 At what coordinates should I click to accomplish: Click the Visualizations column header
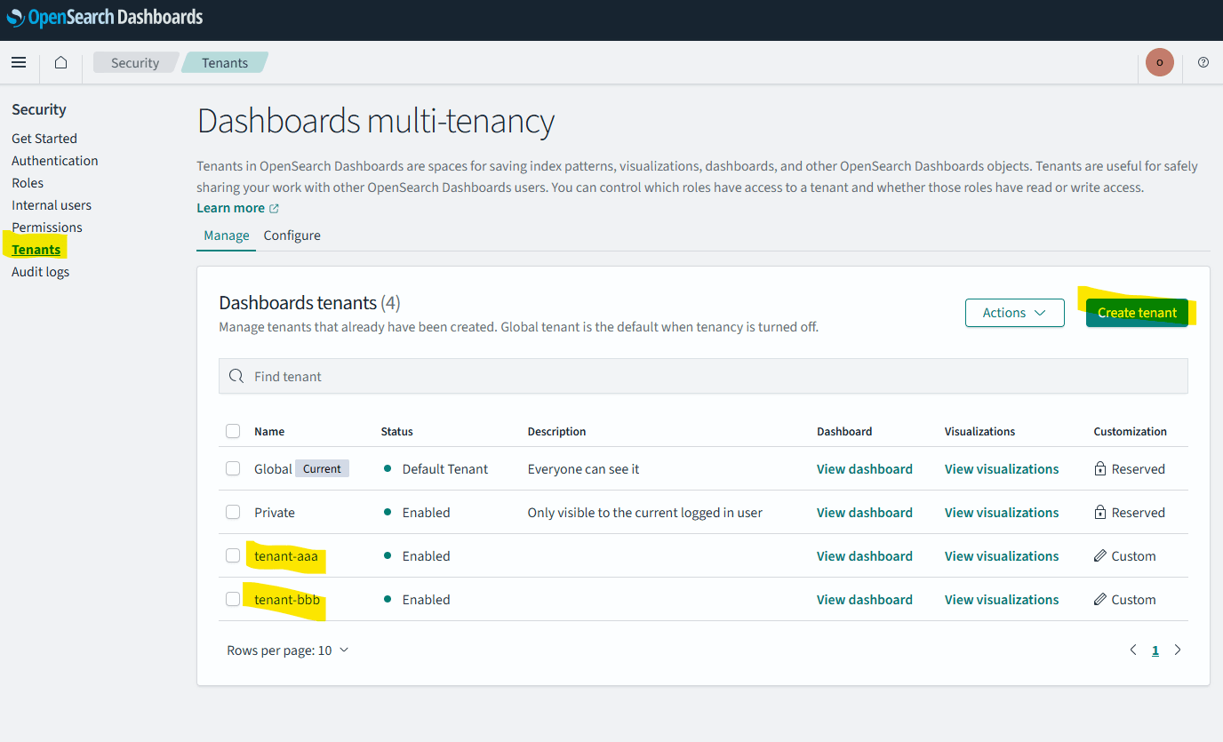pos(979,432)
